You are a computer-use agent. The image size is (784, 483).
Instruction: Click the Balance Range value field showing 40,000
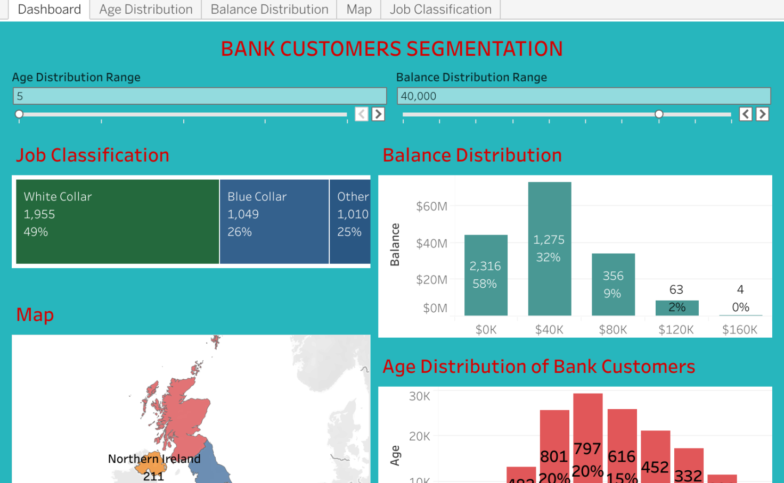(x=583, y=96)
